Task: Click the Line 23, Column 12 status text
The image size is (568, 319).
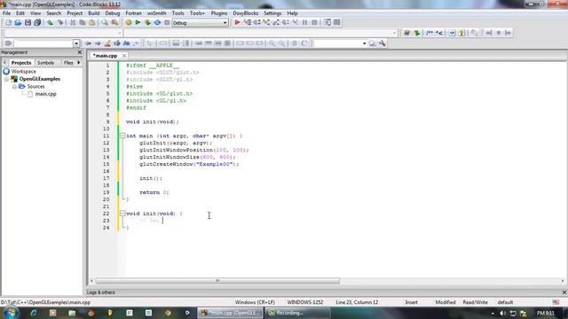Action: tap(357, 302)
